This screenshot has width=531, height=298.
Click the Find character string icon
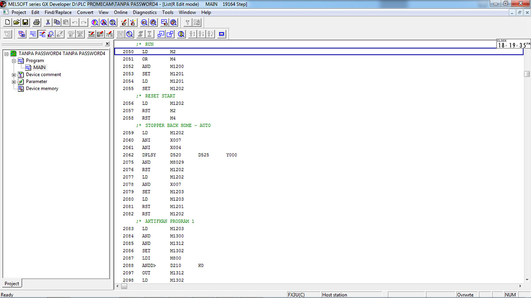pos(112,22)
